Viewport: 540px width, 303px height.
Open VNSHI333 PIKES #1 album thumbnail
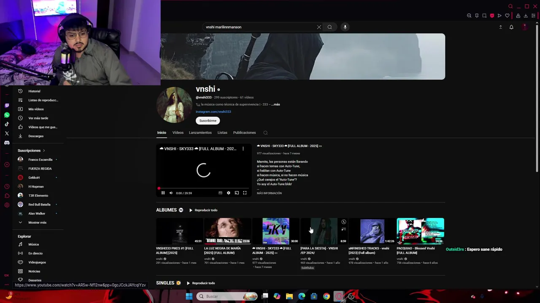click(x=180, y=231)
